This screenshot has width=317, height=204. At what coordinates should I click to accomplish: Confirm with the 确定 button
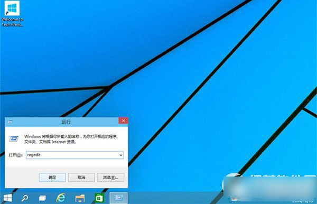[52, 178]
